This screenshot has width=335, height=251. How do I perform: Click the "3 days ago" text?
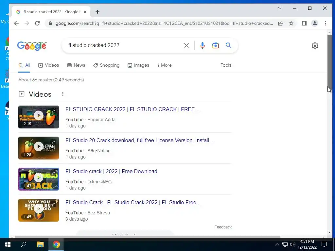click(77, 219)
